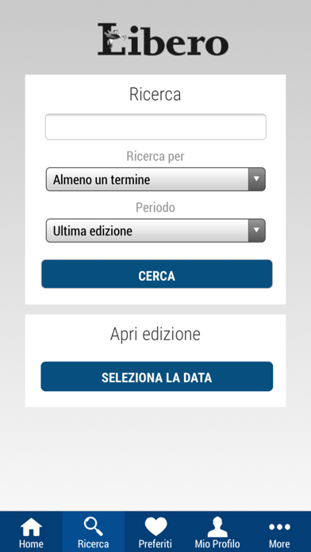Click the hummingbird emblem in Libero logo

coord(114,37)
